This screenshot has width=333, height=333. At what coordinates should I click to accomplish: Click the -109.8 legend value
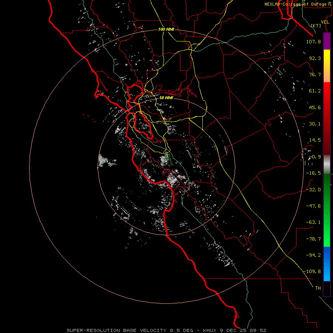tap(312, 272)
